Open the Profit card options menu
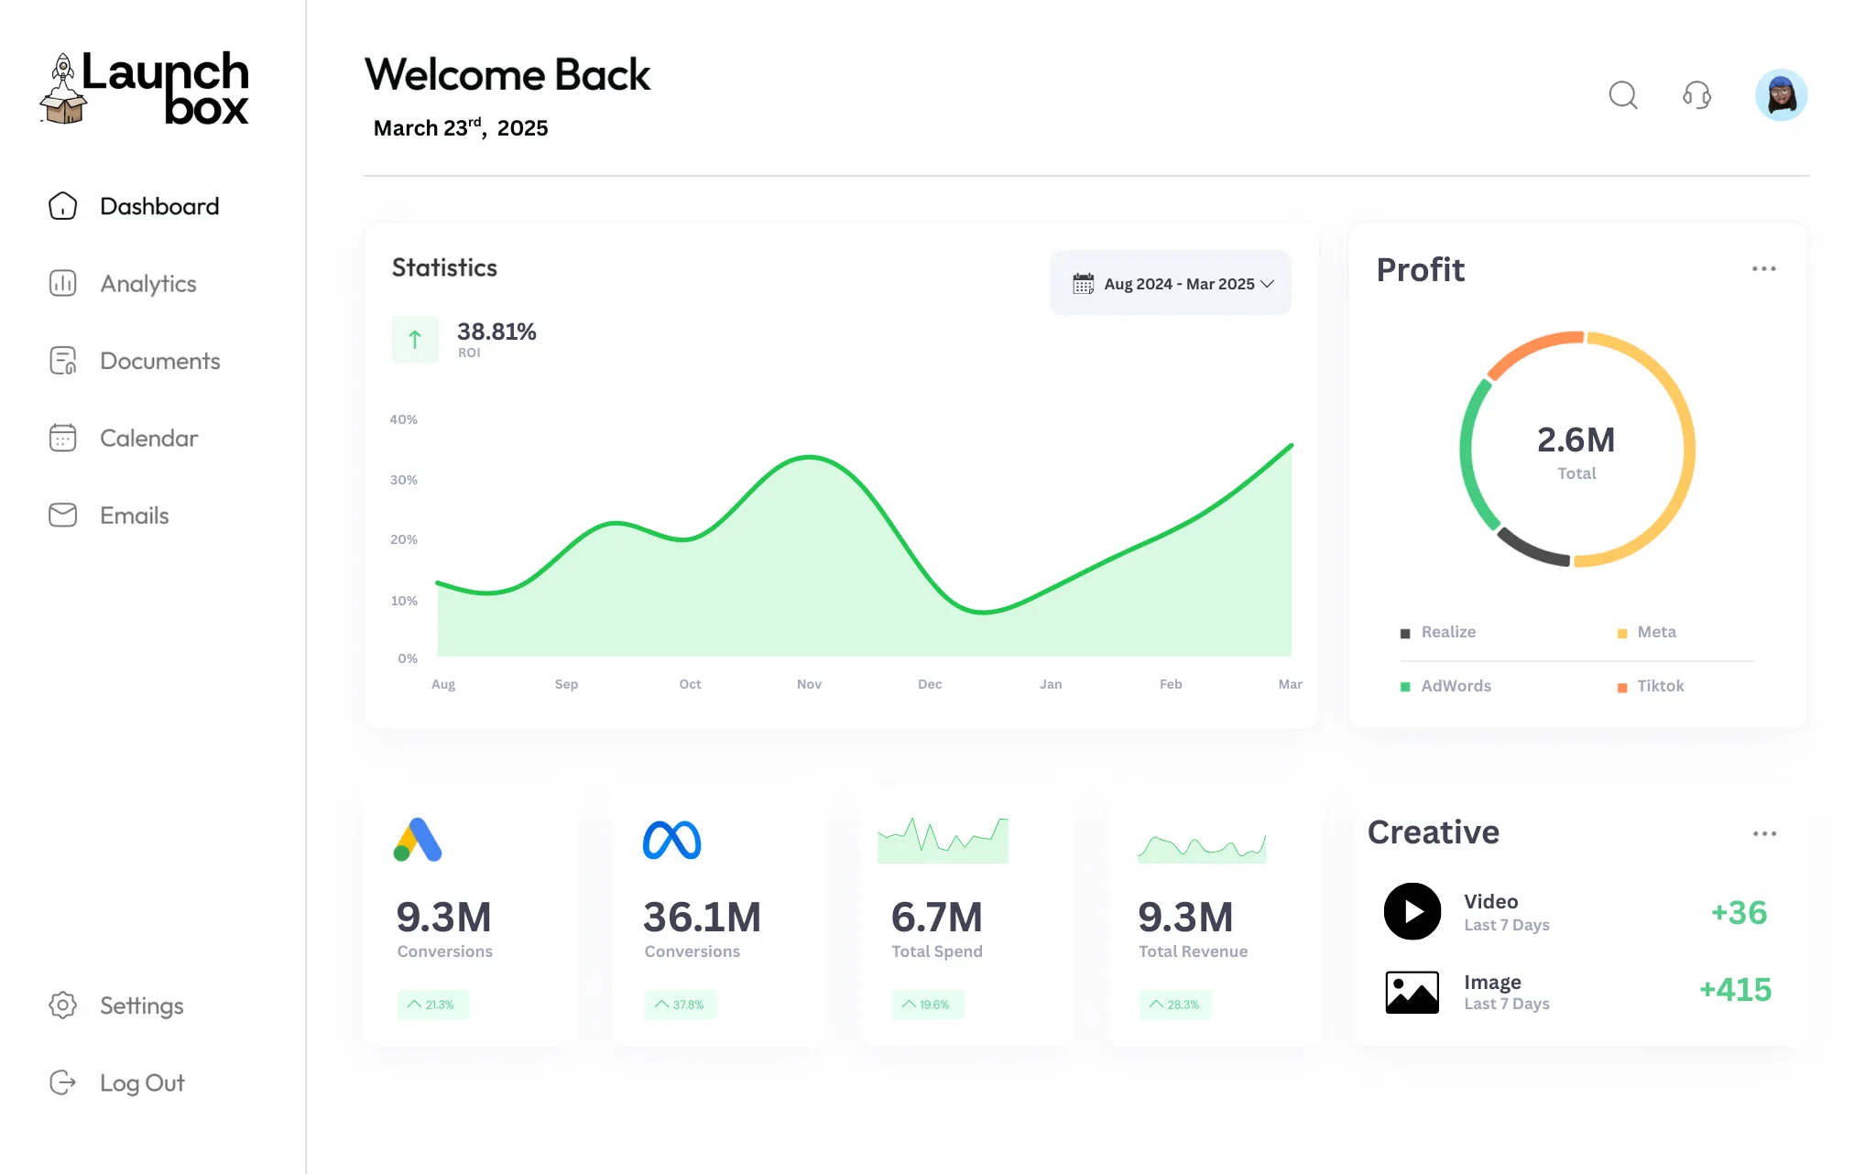The image size is (1876, 1174). pyautogui.click(x=1764, y=268)
